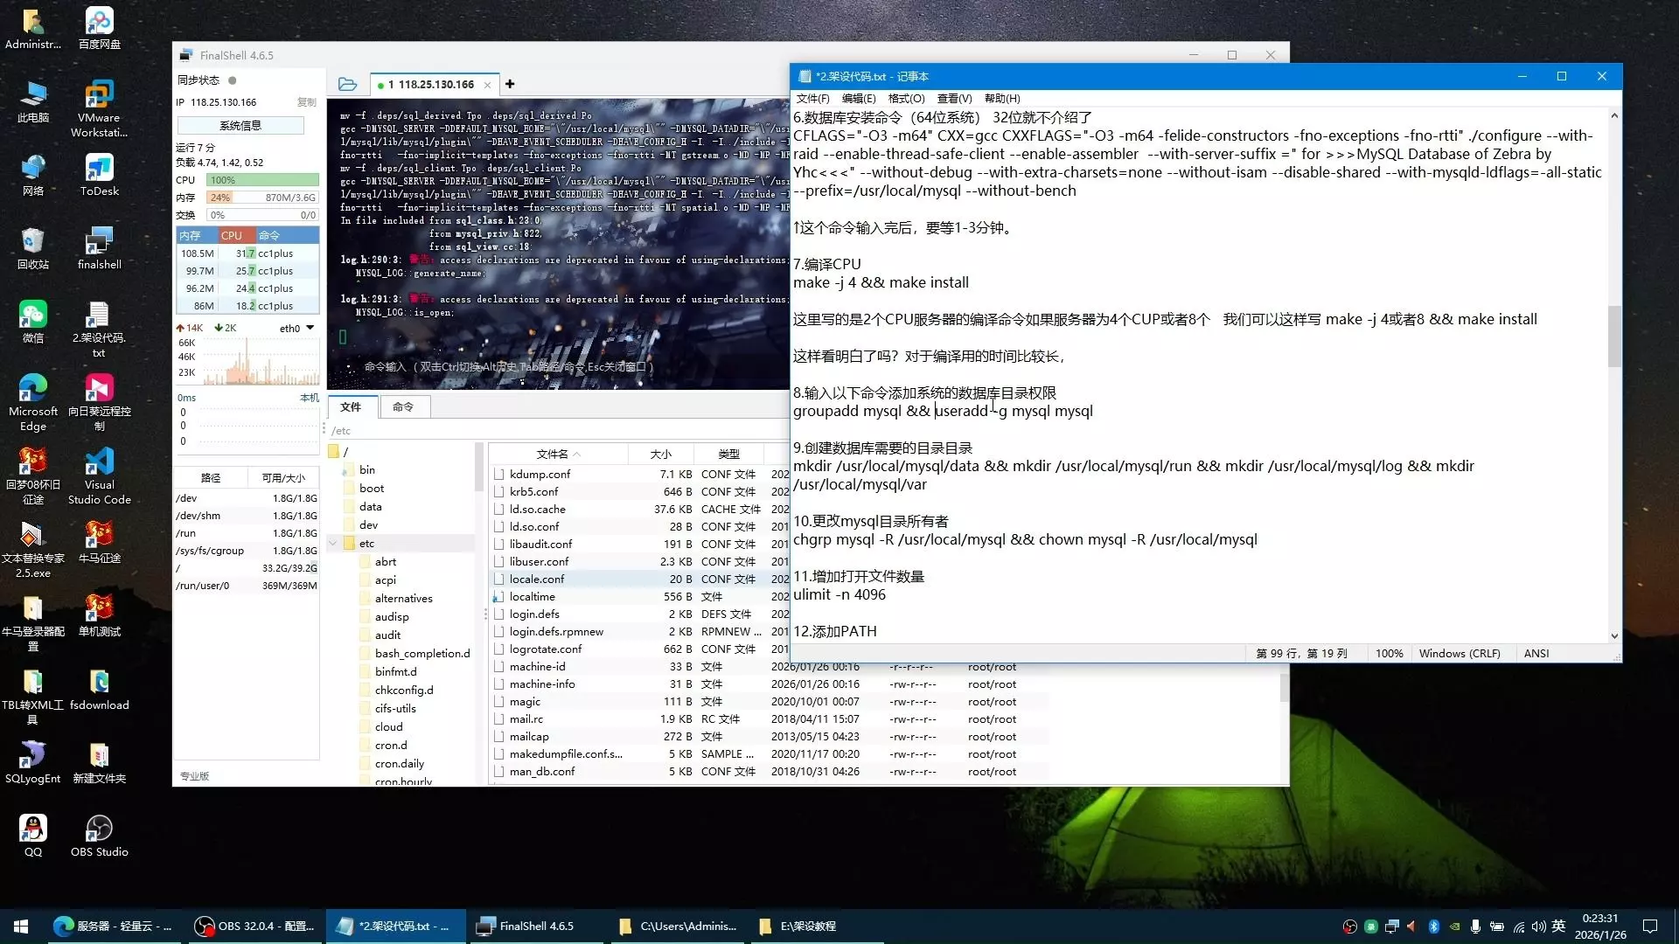The image size is (1679, 944).
Task: Switch to the 命令 tab below the terminal
Action: coord(402,406)
